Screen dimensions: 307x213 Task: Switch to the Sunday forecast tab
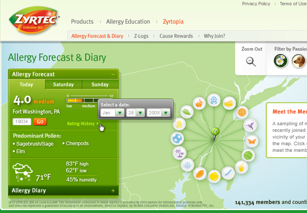click(x=100, y=84)
